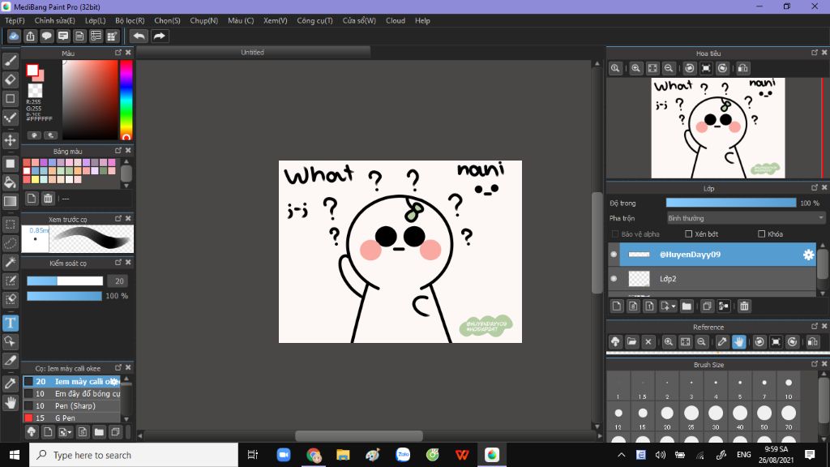Open a reference image file
This screenshot has width=830, height=467.
(x=631, y=342)
